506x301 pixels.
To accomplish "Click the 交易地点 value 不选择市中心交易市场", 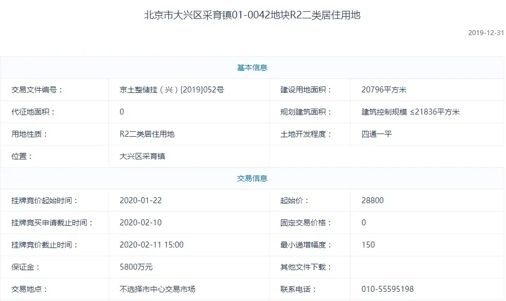I will [x=157, y=289].
